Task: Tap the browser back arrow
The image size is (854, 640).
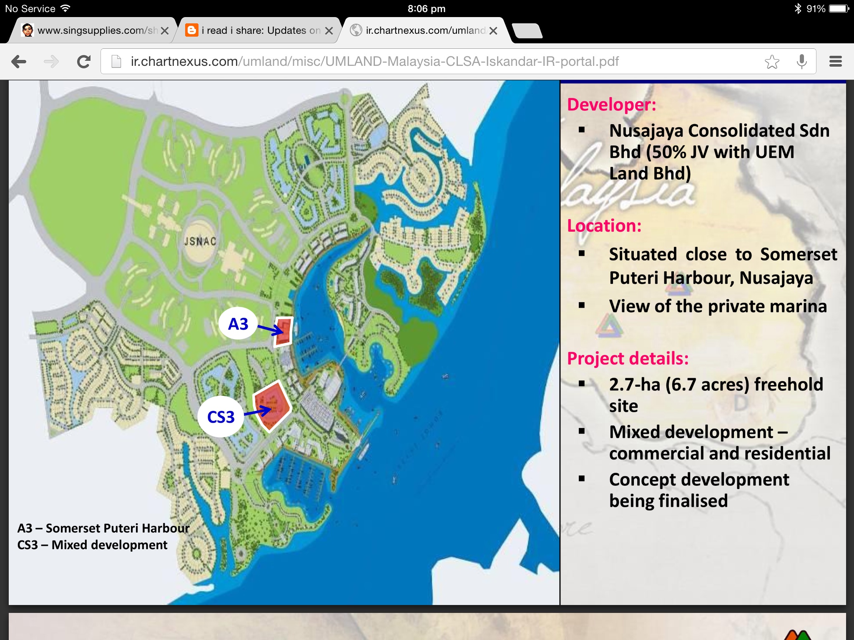Action: [x=19, y=62]
